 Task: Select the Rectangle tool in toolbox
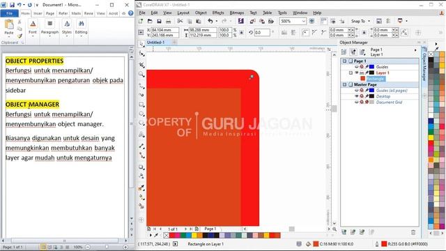[x=141, y=105]
